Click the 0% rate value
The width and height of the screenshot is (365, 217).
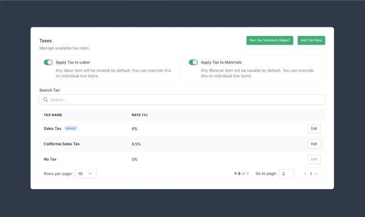(134, 159)
